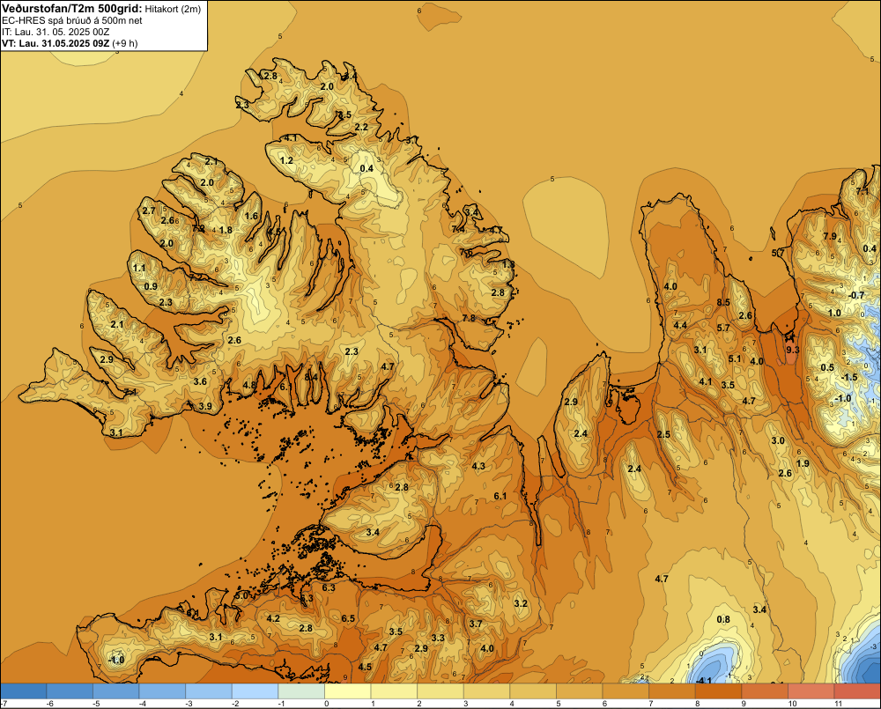Click the -1.5 temperature value
881x709 pixels.
click(x=849, y=377)
